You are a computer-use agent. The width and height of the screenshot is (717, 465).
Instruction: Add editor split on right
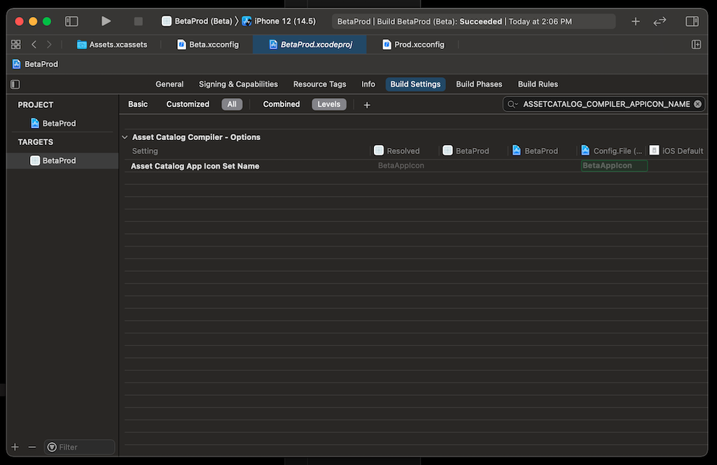pyautogui.click(x=696, y=44)
